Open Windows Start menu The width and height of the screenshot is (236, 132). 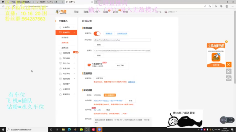(3, 130)
